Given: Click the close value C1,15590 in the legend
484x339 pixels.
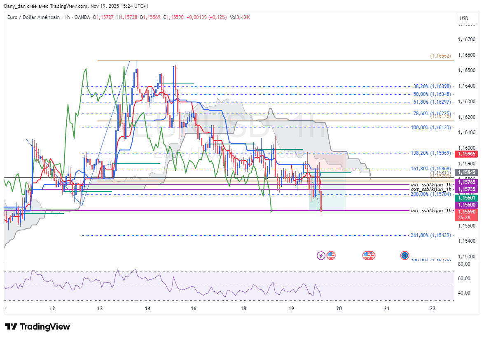Looking at the screenshot, I should coord(173,17).
